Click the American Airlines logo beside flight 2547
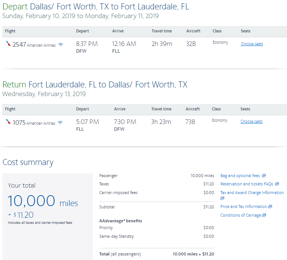This screenshot has width=287, height=260. (x=8, y=44)
